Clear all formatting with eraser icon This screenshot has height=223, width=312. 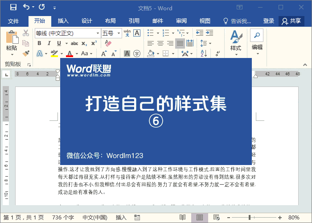click(108, 43)
